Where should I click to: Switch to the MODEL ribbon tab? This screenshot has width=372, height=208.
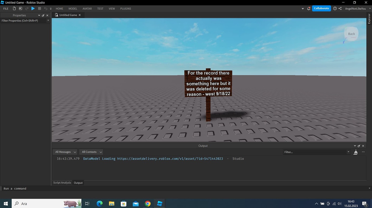pyautogui.click(x=73, y=9)
